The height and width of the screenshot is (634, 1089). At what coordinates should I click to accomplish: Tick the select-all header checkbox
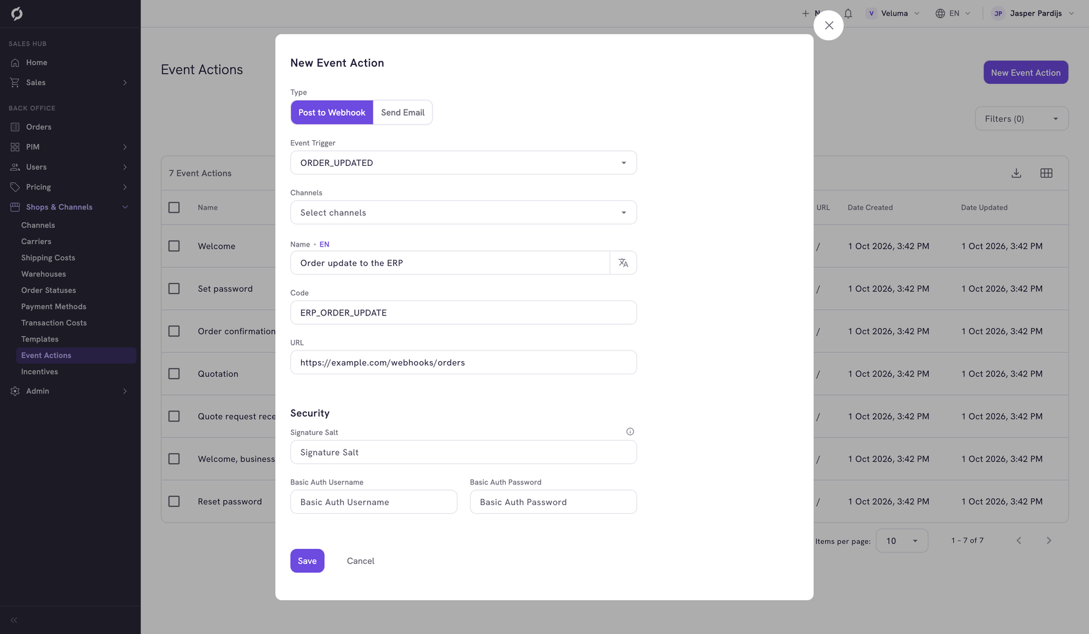coord(174,207)
